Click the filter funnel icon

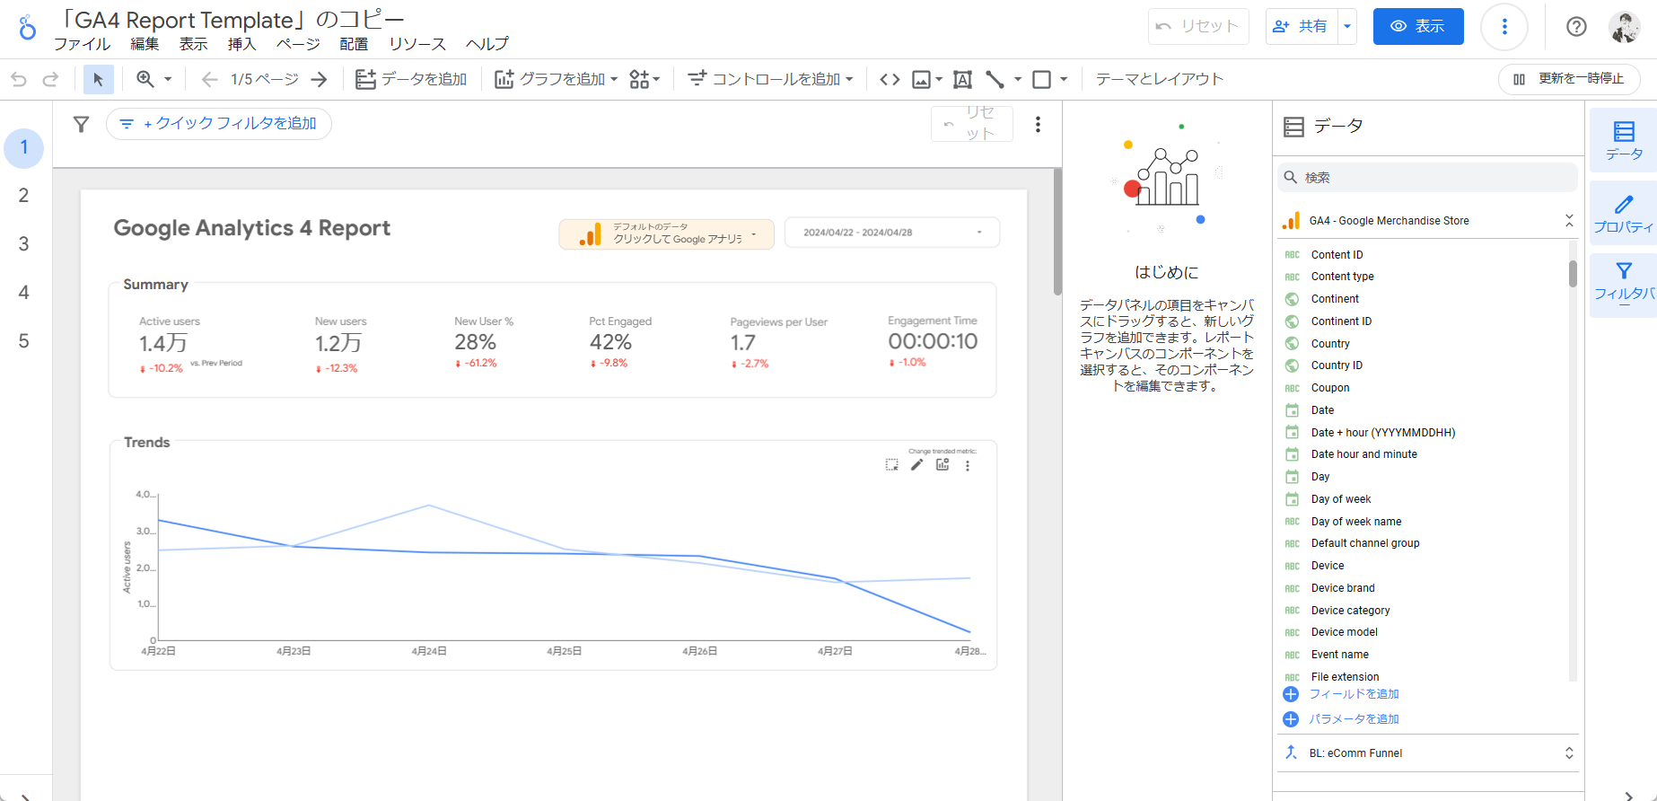pyautogui.click(x=81, y=124)
